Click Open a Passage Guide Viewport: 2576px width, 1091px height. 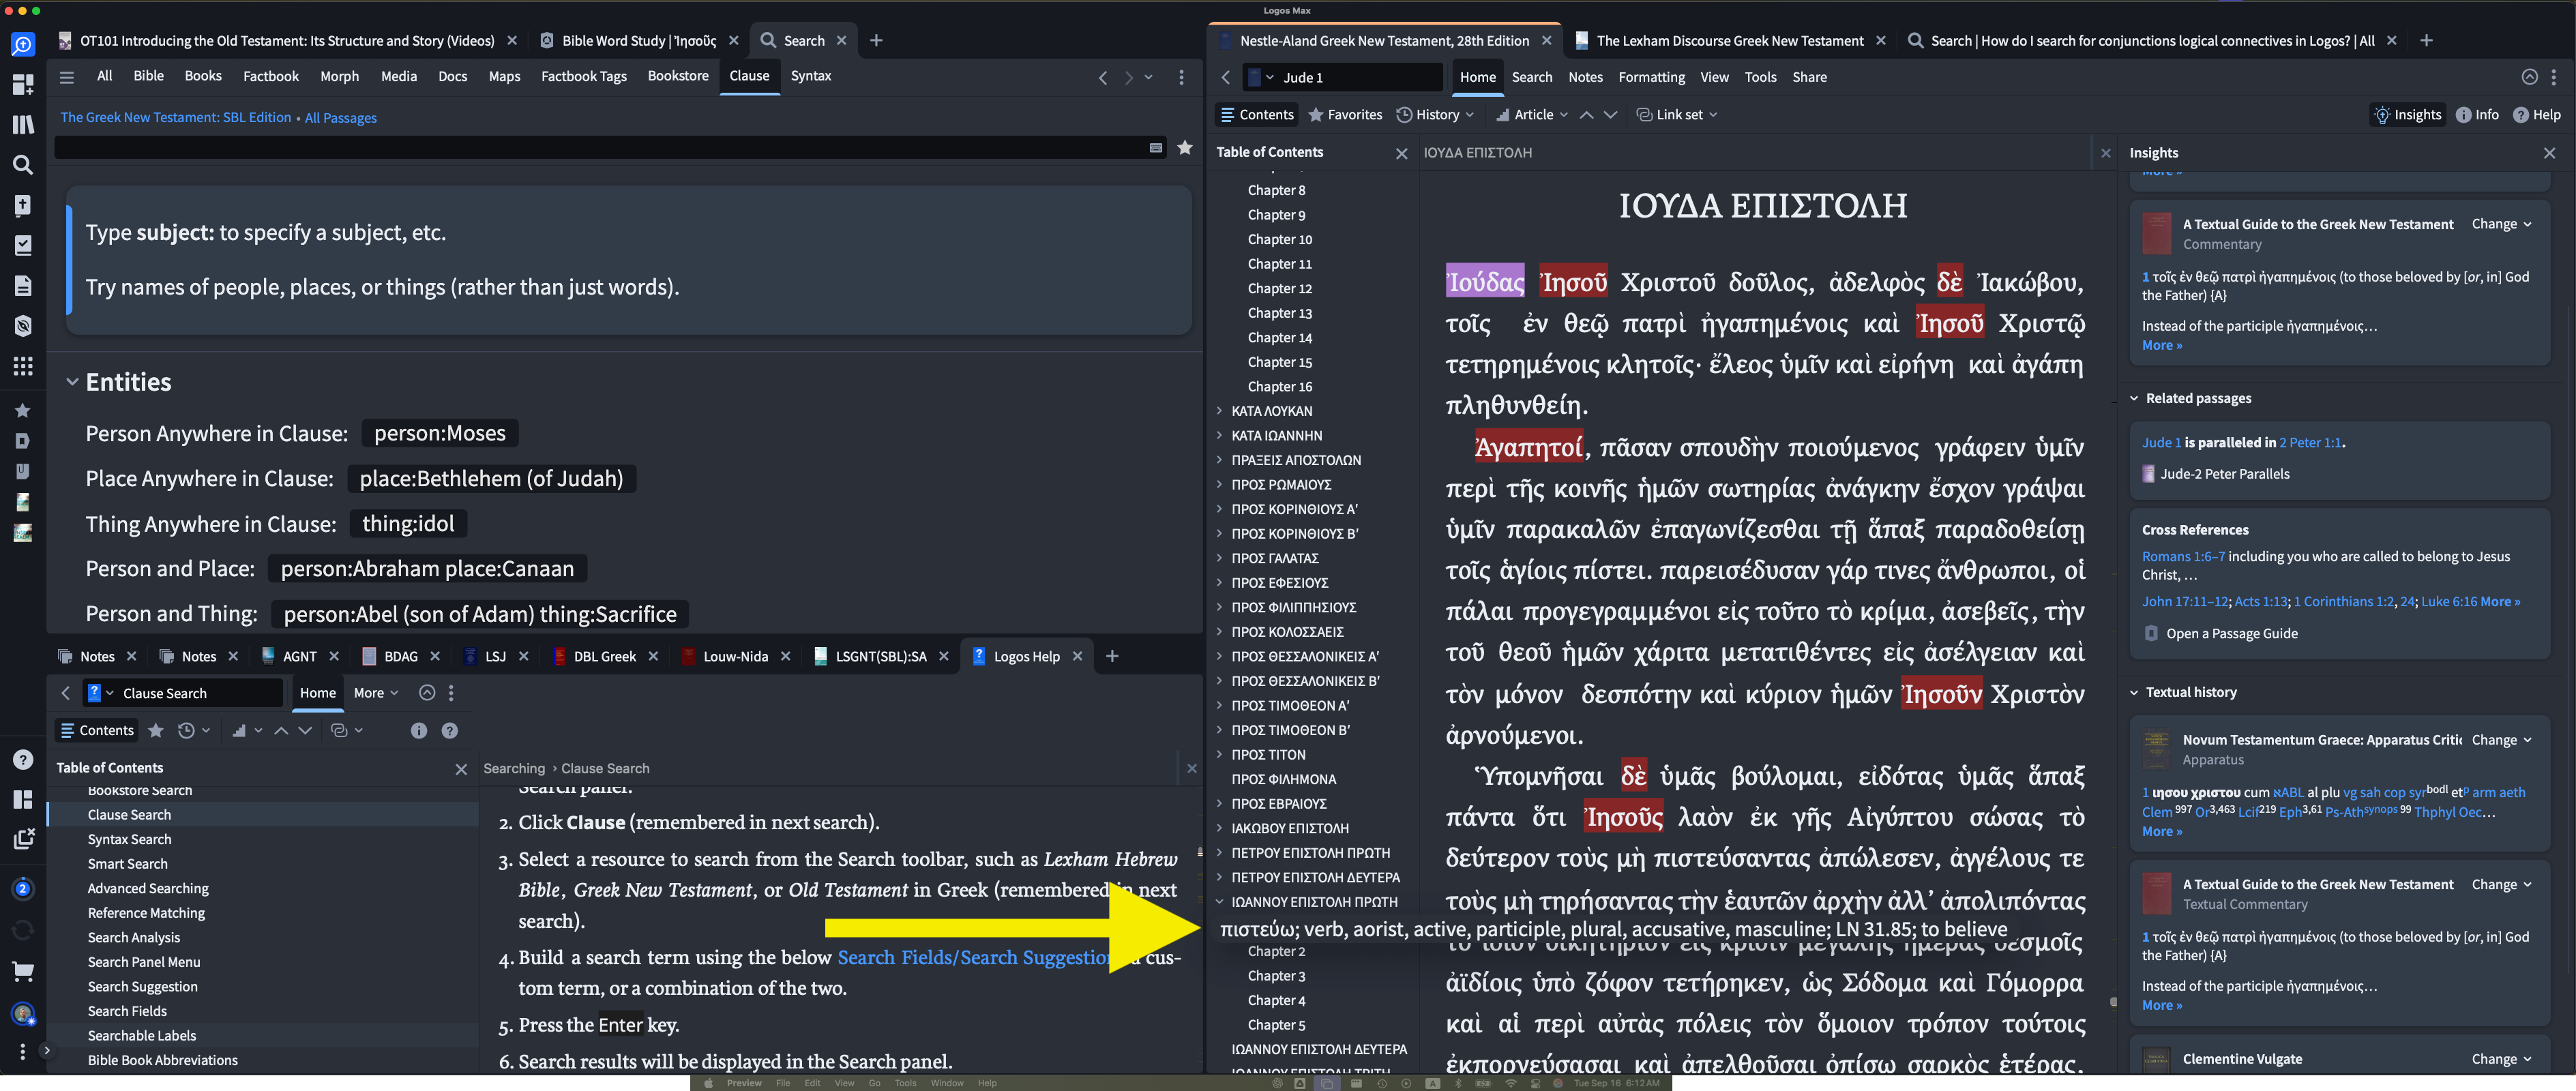tap(2231, 633)
